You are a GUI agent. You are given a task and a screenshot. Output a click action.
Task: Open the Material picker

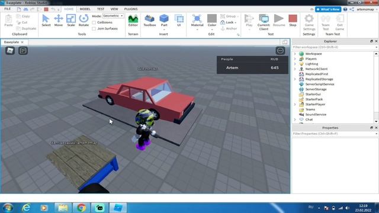click(x=197, y=21)
